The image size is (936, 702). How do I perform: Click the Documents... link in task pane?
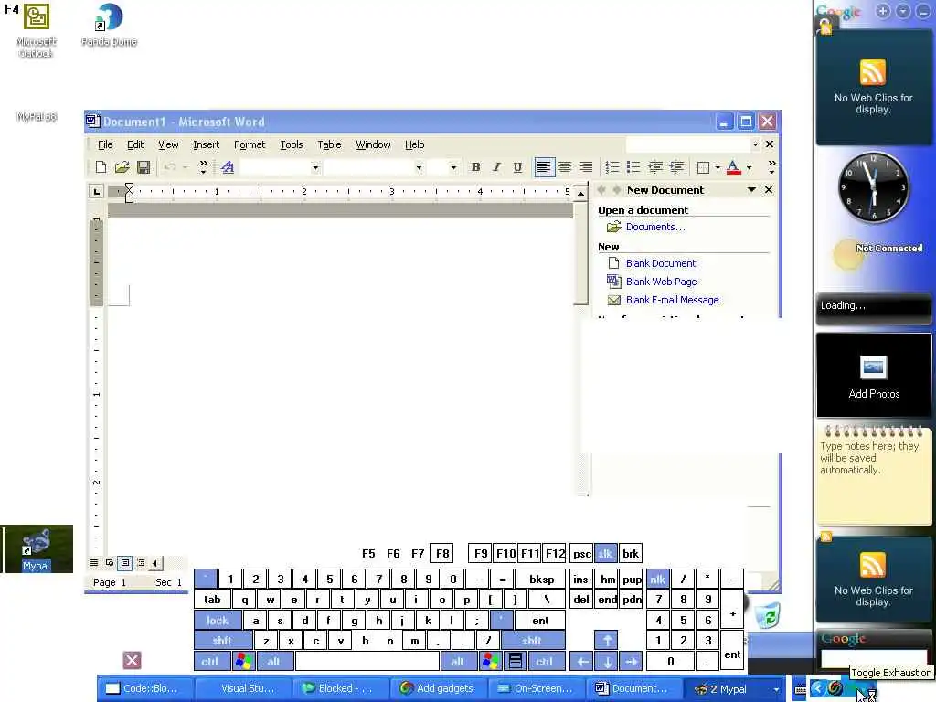pyautogui.click(x=655, y=227)
